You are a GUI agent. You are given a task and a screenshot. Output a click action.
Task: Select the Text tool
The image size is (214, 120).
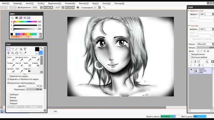pos(25,49)
